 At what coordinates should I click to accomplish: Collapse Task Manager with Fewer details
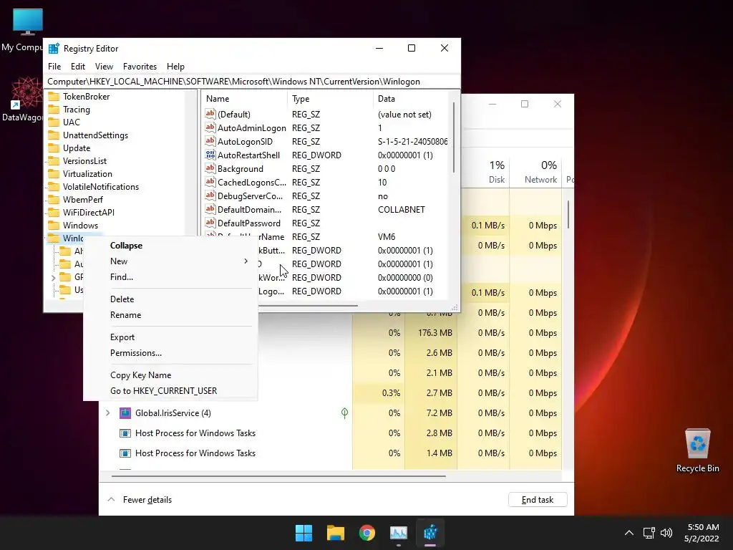tap(140, 499)
